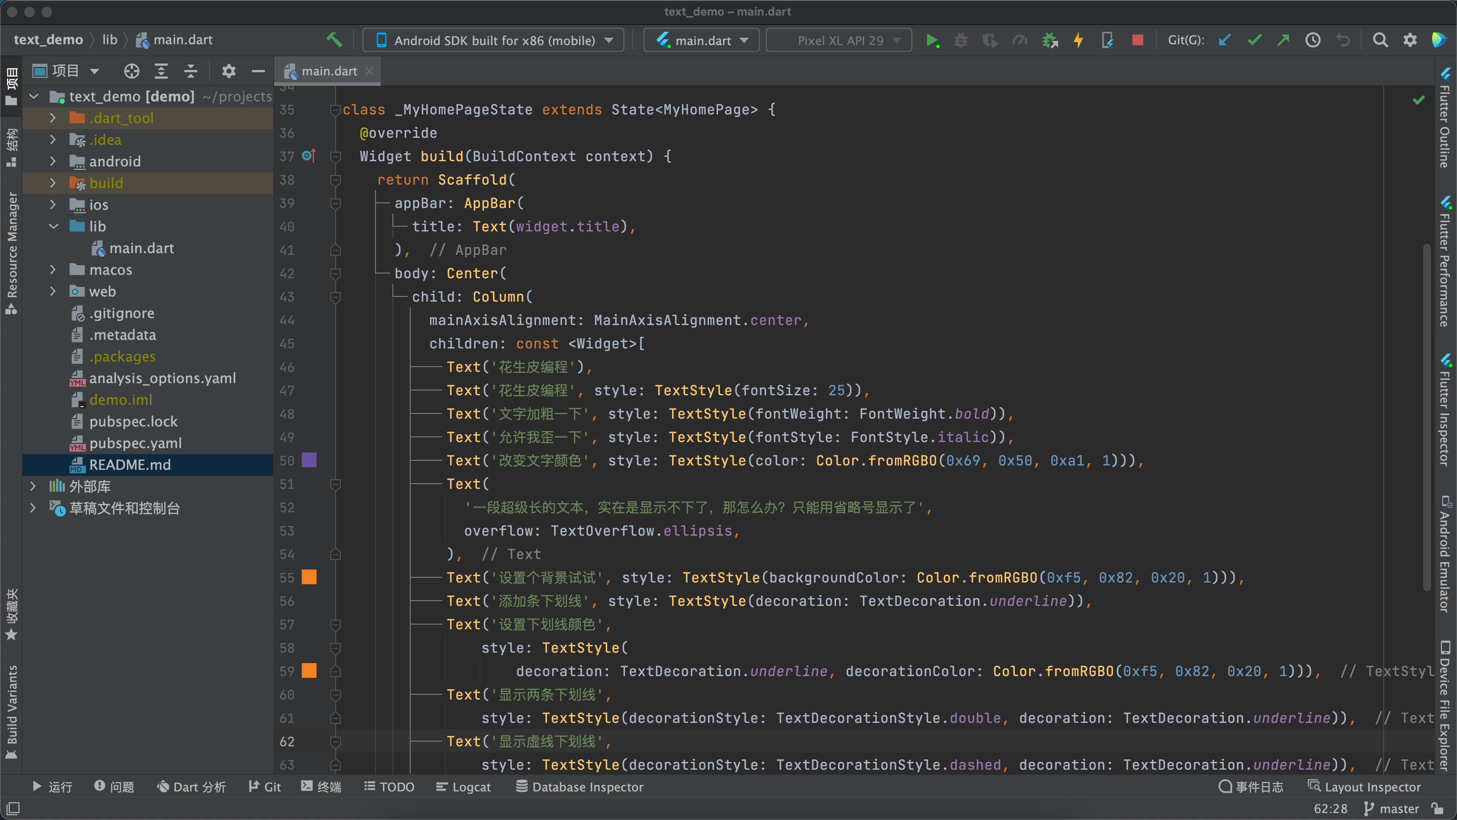
Task: Click locate target icon in project panel
Action: [131, 71]
